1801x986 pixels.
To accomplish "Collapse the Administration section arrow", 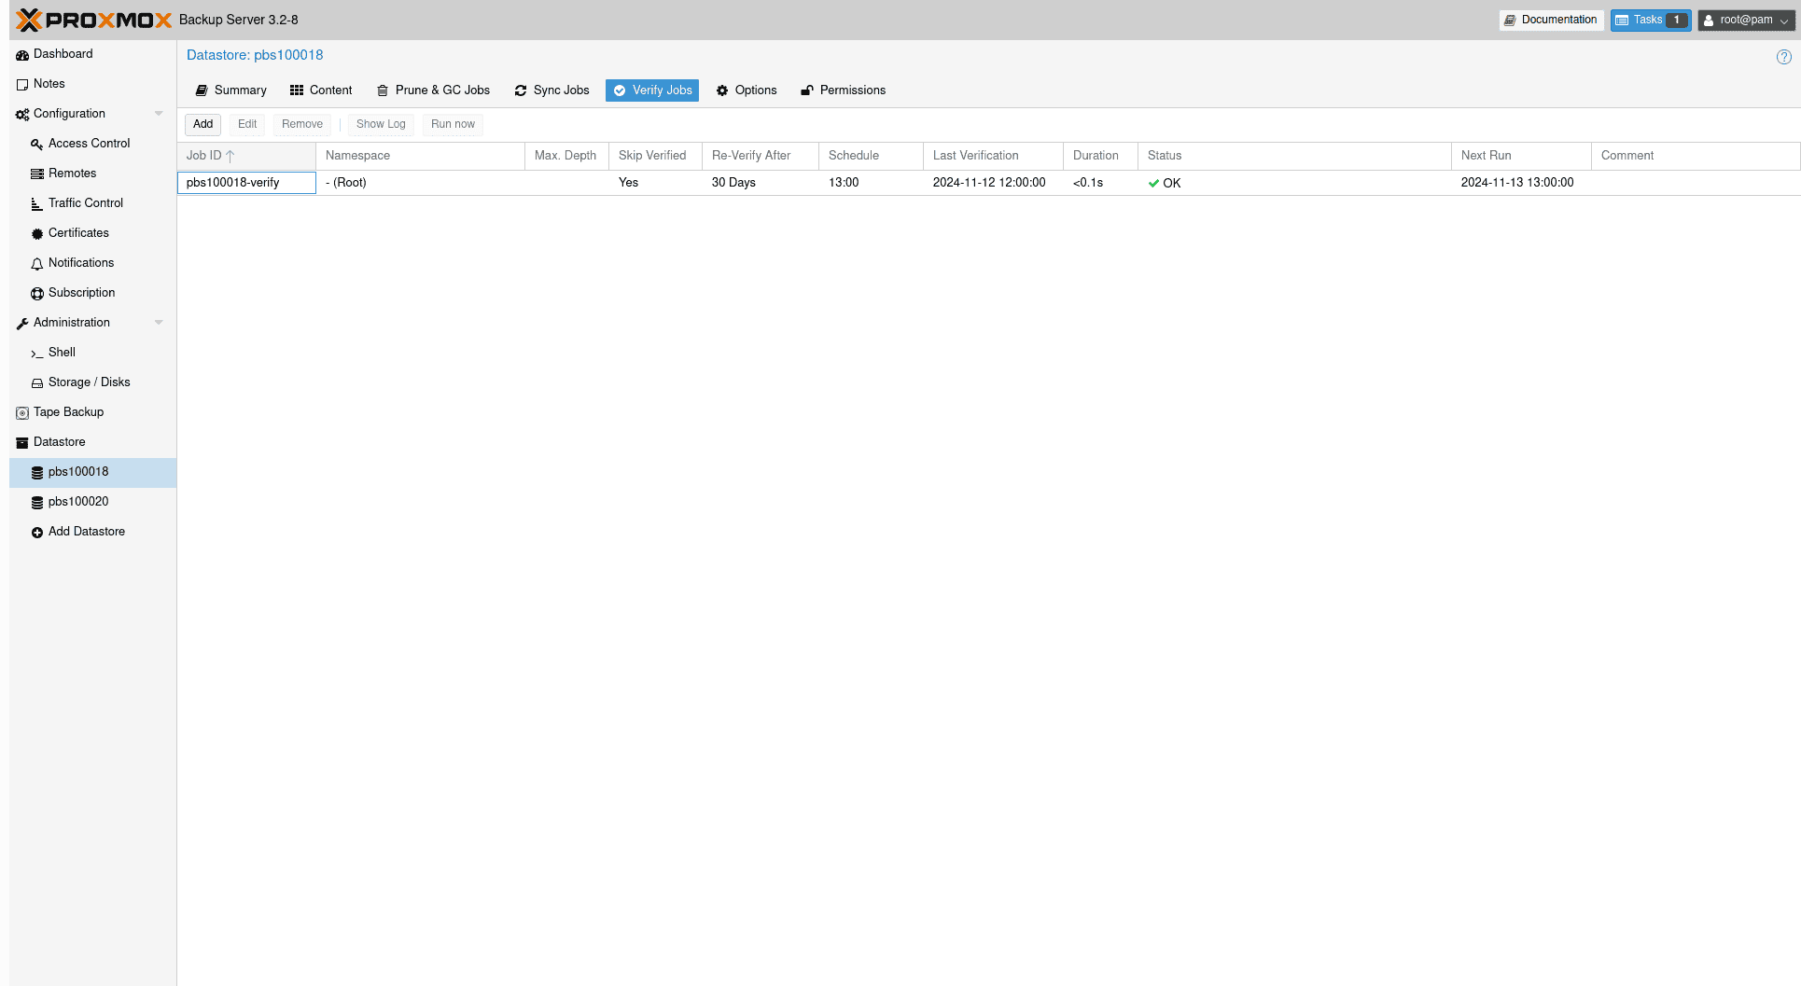I will tap(159, 323).
